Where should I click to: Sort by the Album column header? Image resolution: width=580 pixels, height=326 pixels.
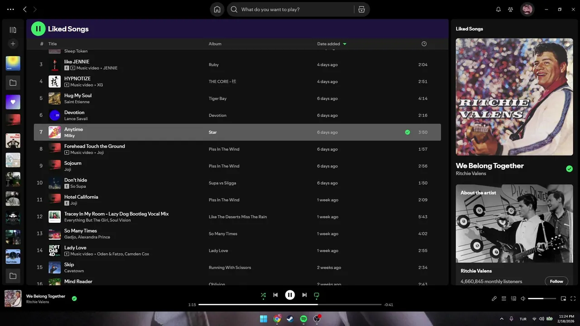pos(215,44)
